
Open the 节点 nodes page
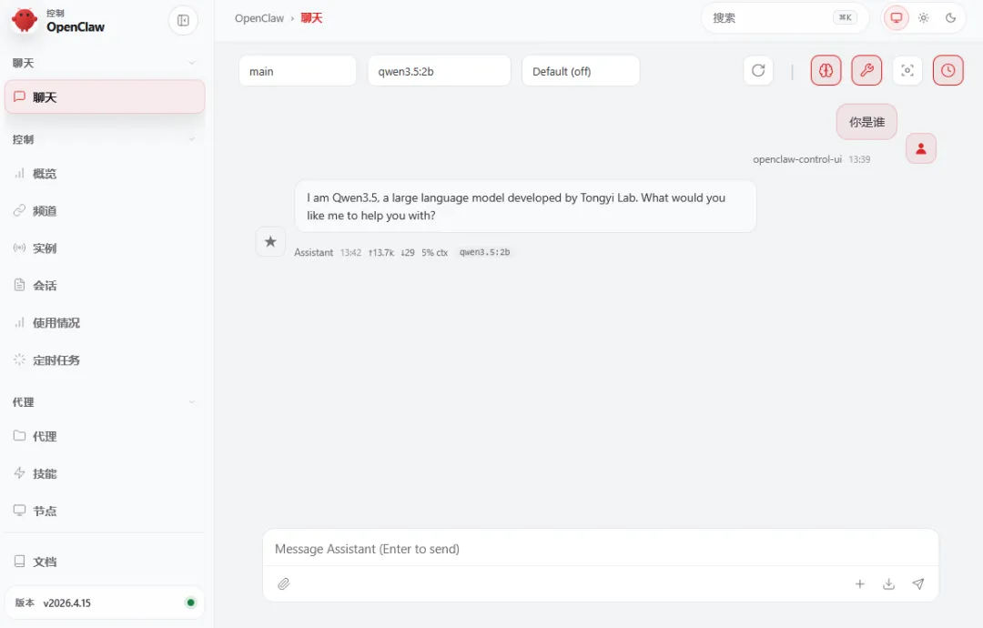point(105,511)
